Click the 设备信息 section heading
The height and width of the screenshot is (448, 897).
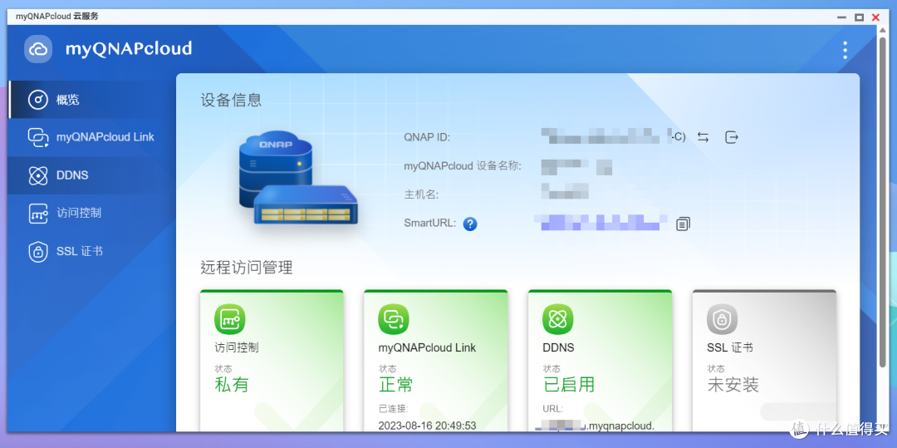(231, 100)
